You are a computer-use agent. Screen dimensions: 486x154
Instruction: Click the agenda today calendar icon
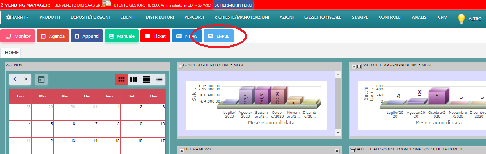point(41,79)
